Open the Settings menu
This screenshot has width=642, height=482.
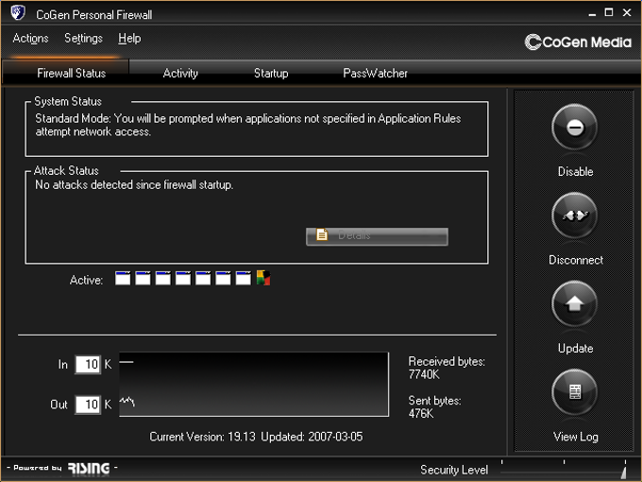[x=83, y=38]
